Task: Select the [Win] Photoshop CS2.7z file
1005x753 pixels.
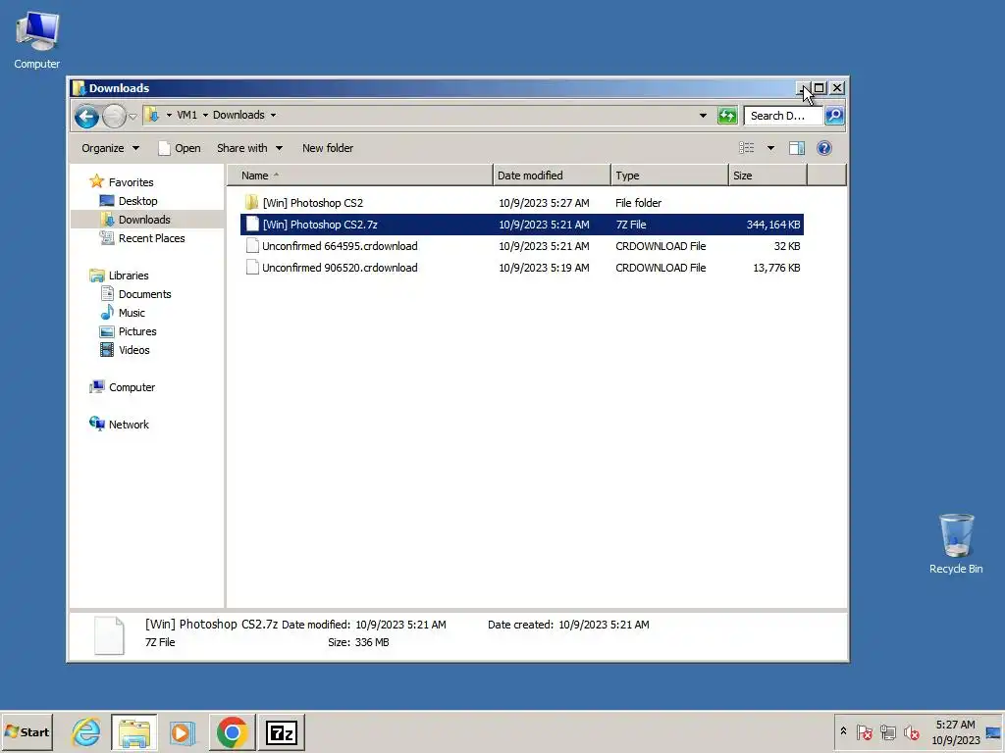Action: pos(522,225)
